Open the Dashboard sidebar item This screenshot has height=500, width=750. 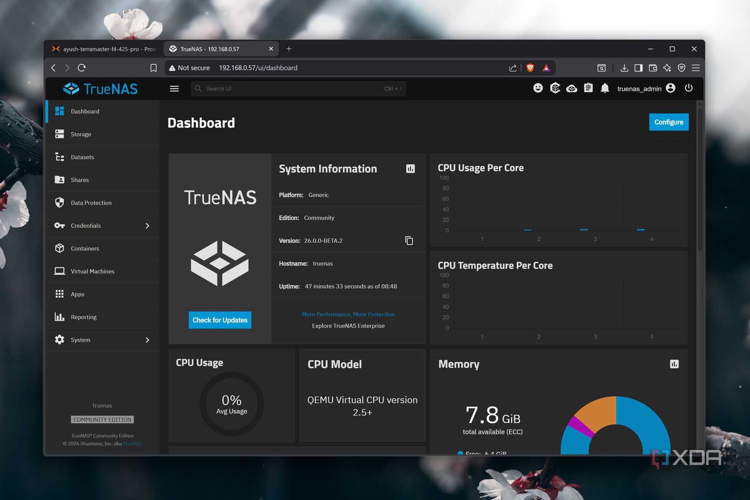(103, 111)
